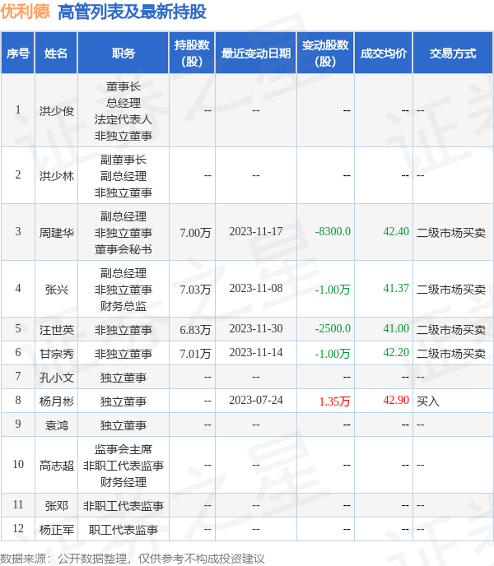Viewport: 494px width, 566px height.
Task: Select the 姓名 column header
Action: (56, 53)
